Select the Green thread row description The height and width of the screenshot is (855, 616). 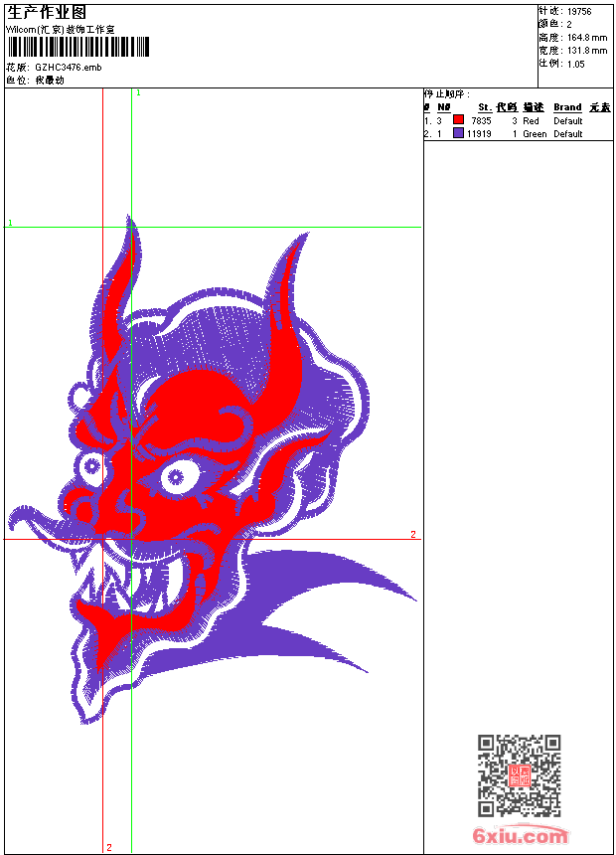[x=535, y=133]
